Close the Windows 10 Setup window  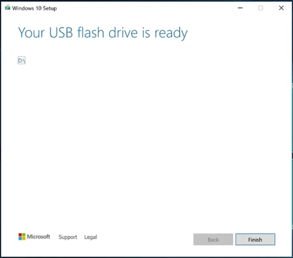tap(281, 8)
